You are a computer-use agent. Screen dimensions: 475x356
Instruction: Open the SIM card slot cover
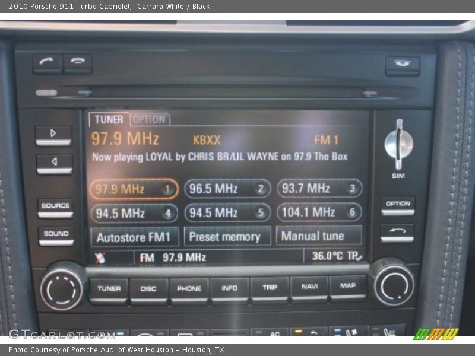pyautogui.click(x=398, y=144)
